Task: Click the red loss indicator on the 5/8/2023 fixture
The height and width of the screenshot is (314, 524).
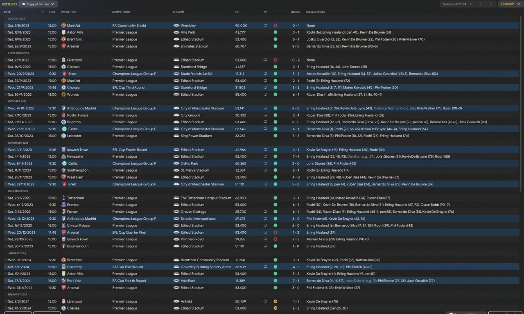Action: [x=276, y=25]
